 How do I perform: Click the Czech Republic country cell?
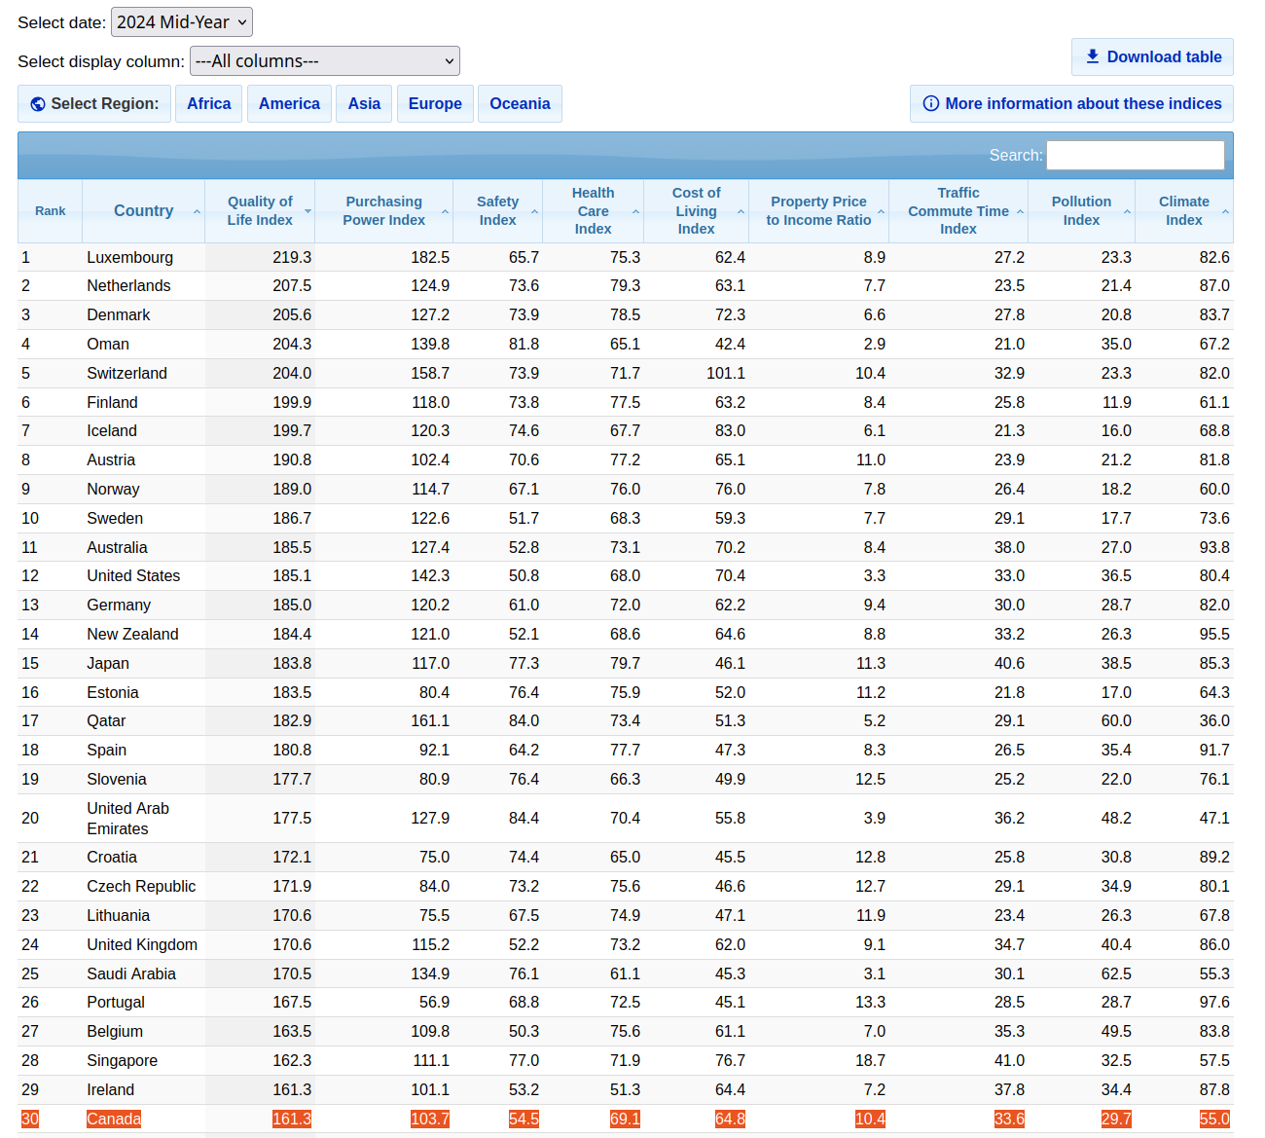141,887
